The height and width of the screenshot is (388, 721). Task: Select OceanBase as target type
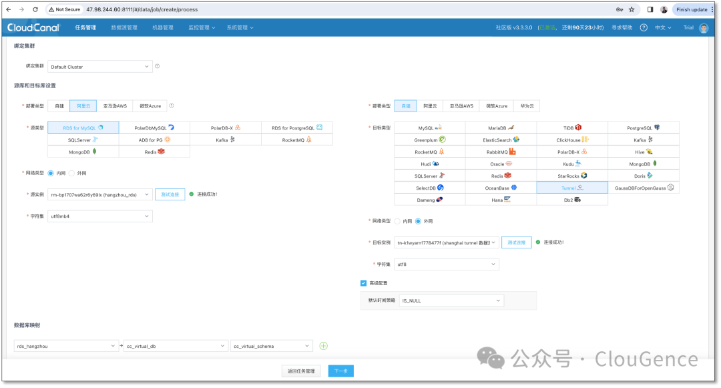click(x=501, y=188)
